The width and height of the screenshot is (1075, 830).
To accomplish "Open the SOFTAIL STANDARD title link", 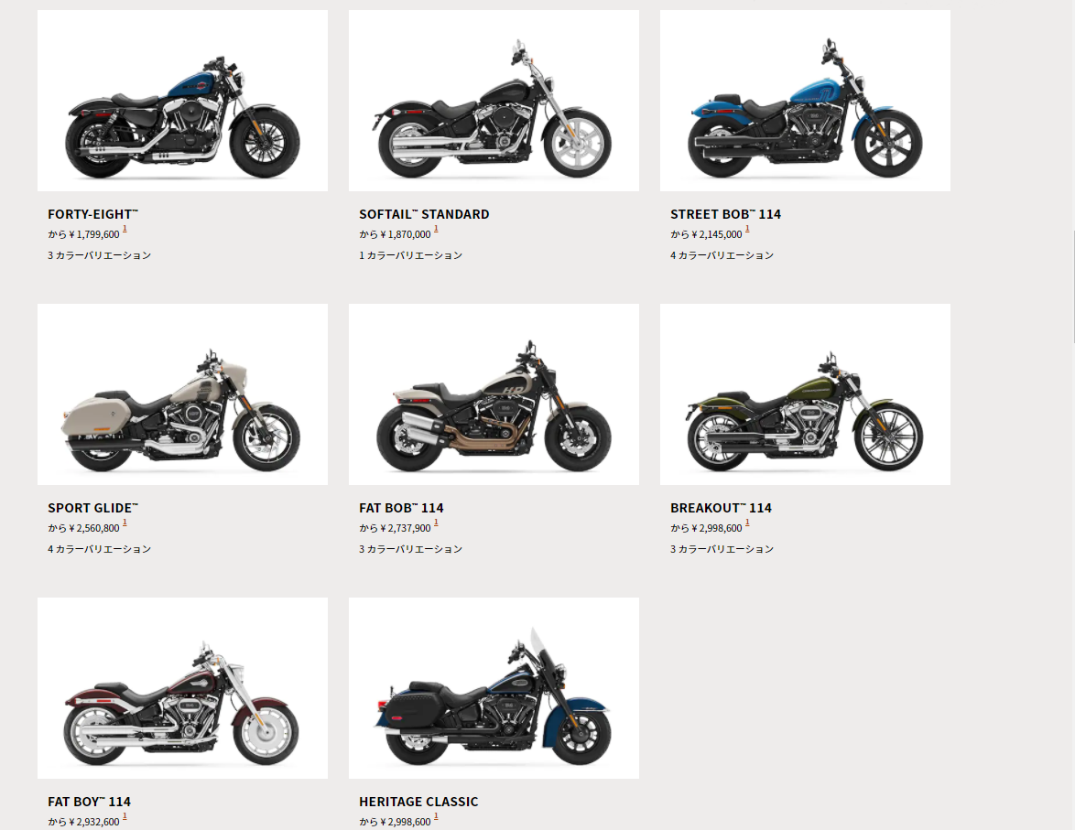I will pos(424,214).
